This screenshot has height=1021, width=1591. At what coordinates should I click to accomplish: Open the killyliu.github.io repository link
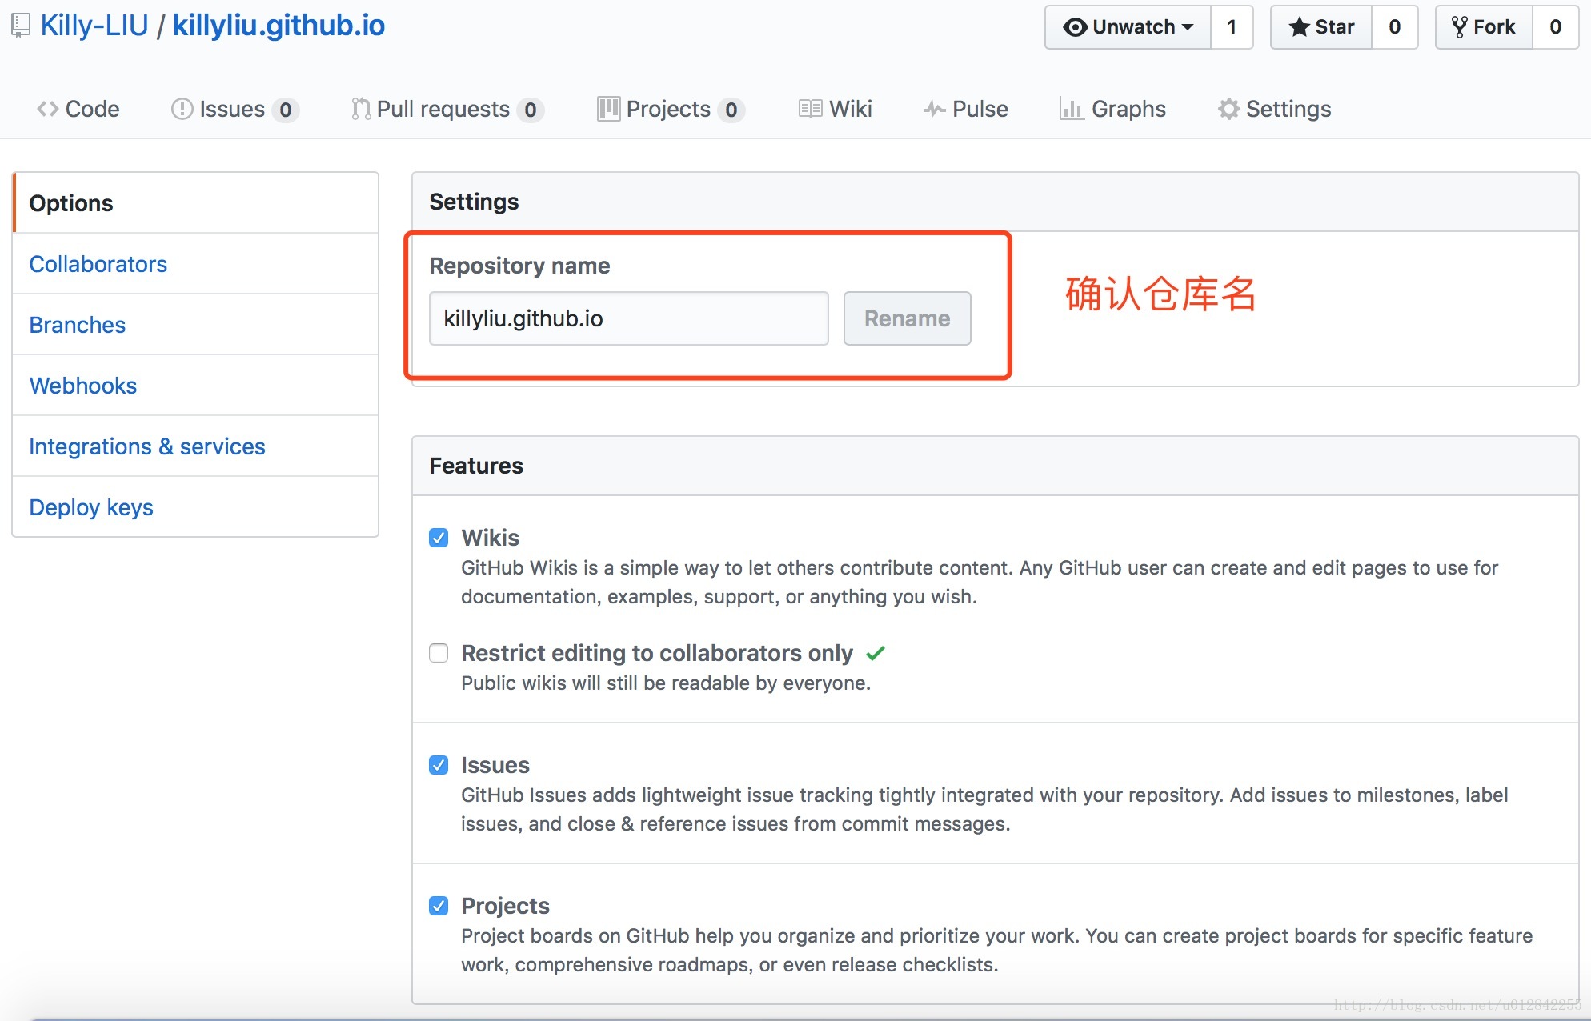279,26
